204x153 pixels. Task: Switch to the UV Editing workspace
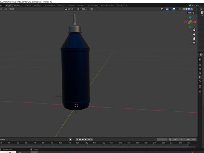point(38,6)
